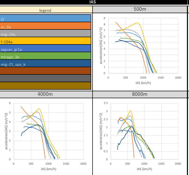Select the empty brown legend cell
This screenshot has height=175, width=189.
click(x=46, y=71)
